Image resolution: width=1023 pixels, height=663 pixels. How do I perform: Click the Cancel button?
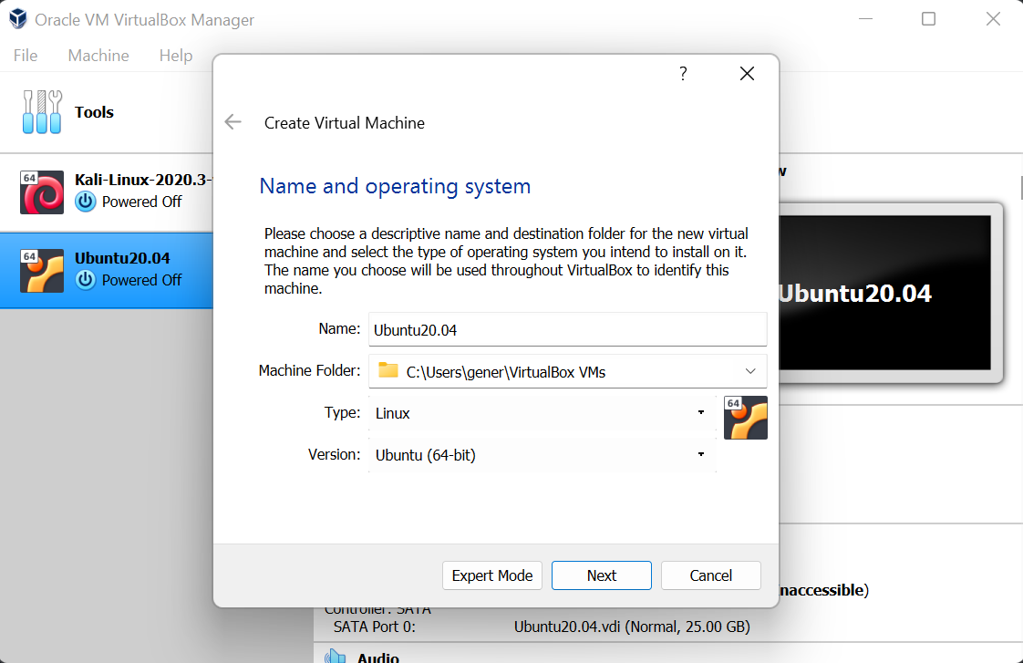point(710,575)
